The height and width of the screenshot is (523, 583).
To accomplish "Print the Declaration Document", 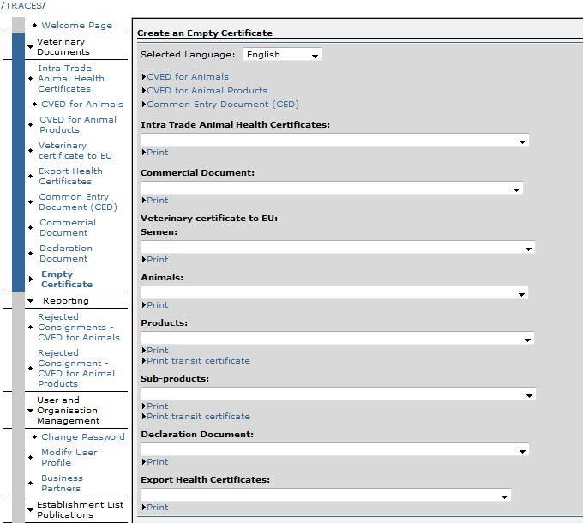I will tap(157, 461).
